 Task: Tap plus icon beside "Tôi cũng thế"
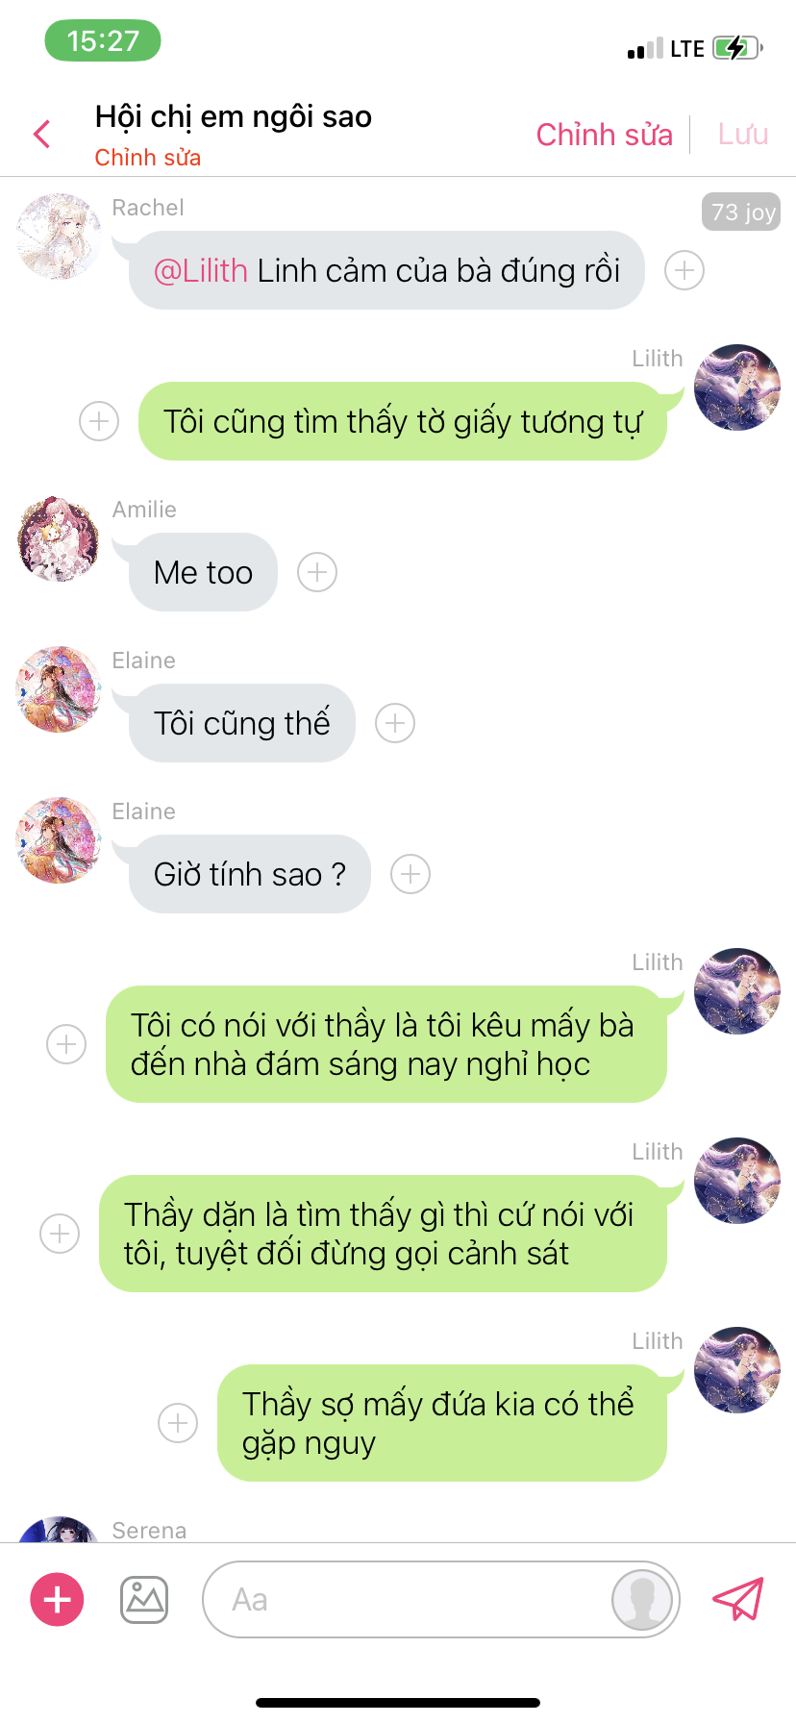tap(395, 723)
